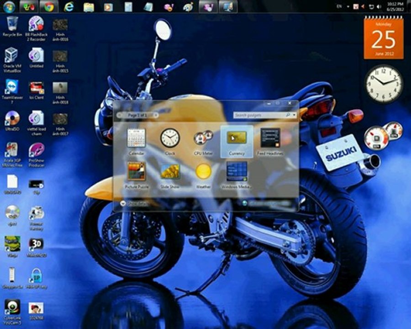The height and width of the screenshot is (329, 411).
Task: Select the Currency gadget
Action: click(237, 142)
